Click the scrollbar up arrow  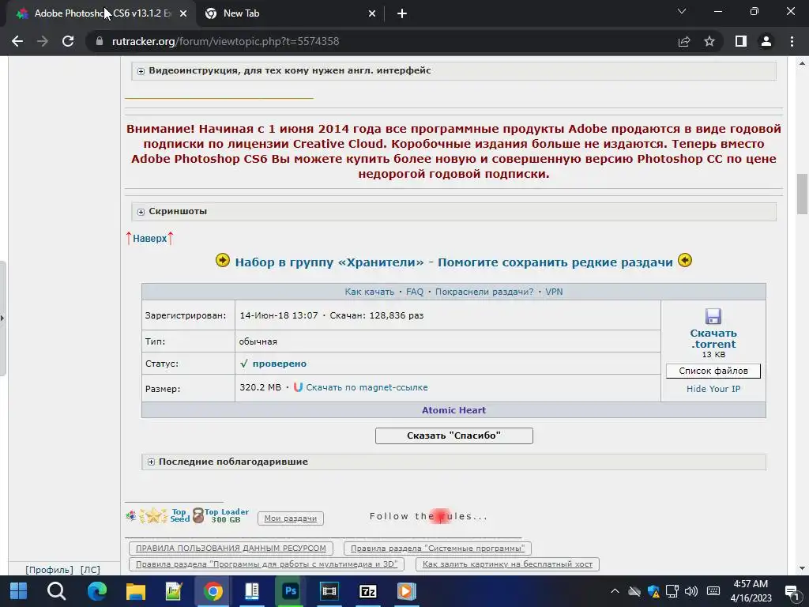pos(802,63)
